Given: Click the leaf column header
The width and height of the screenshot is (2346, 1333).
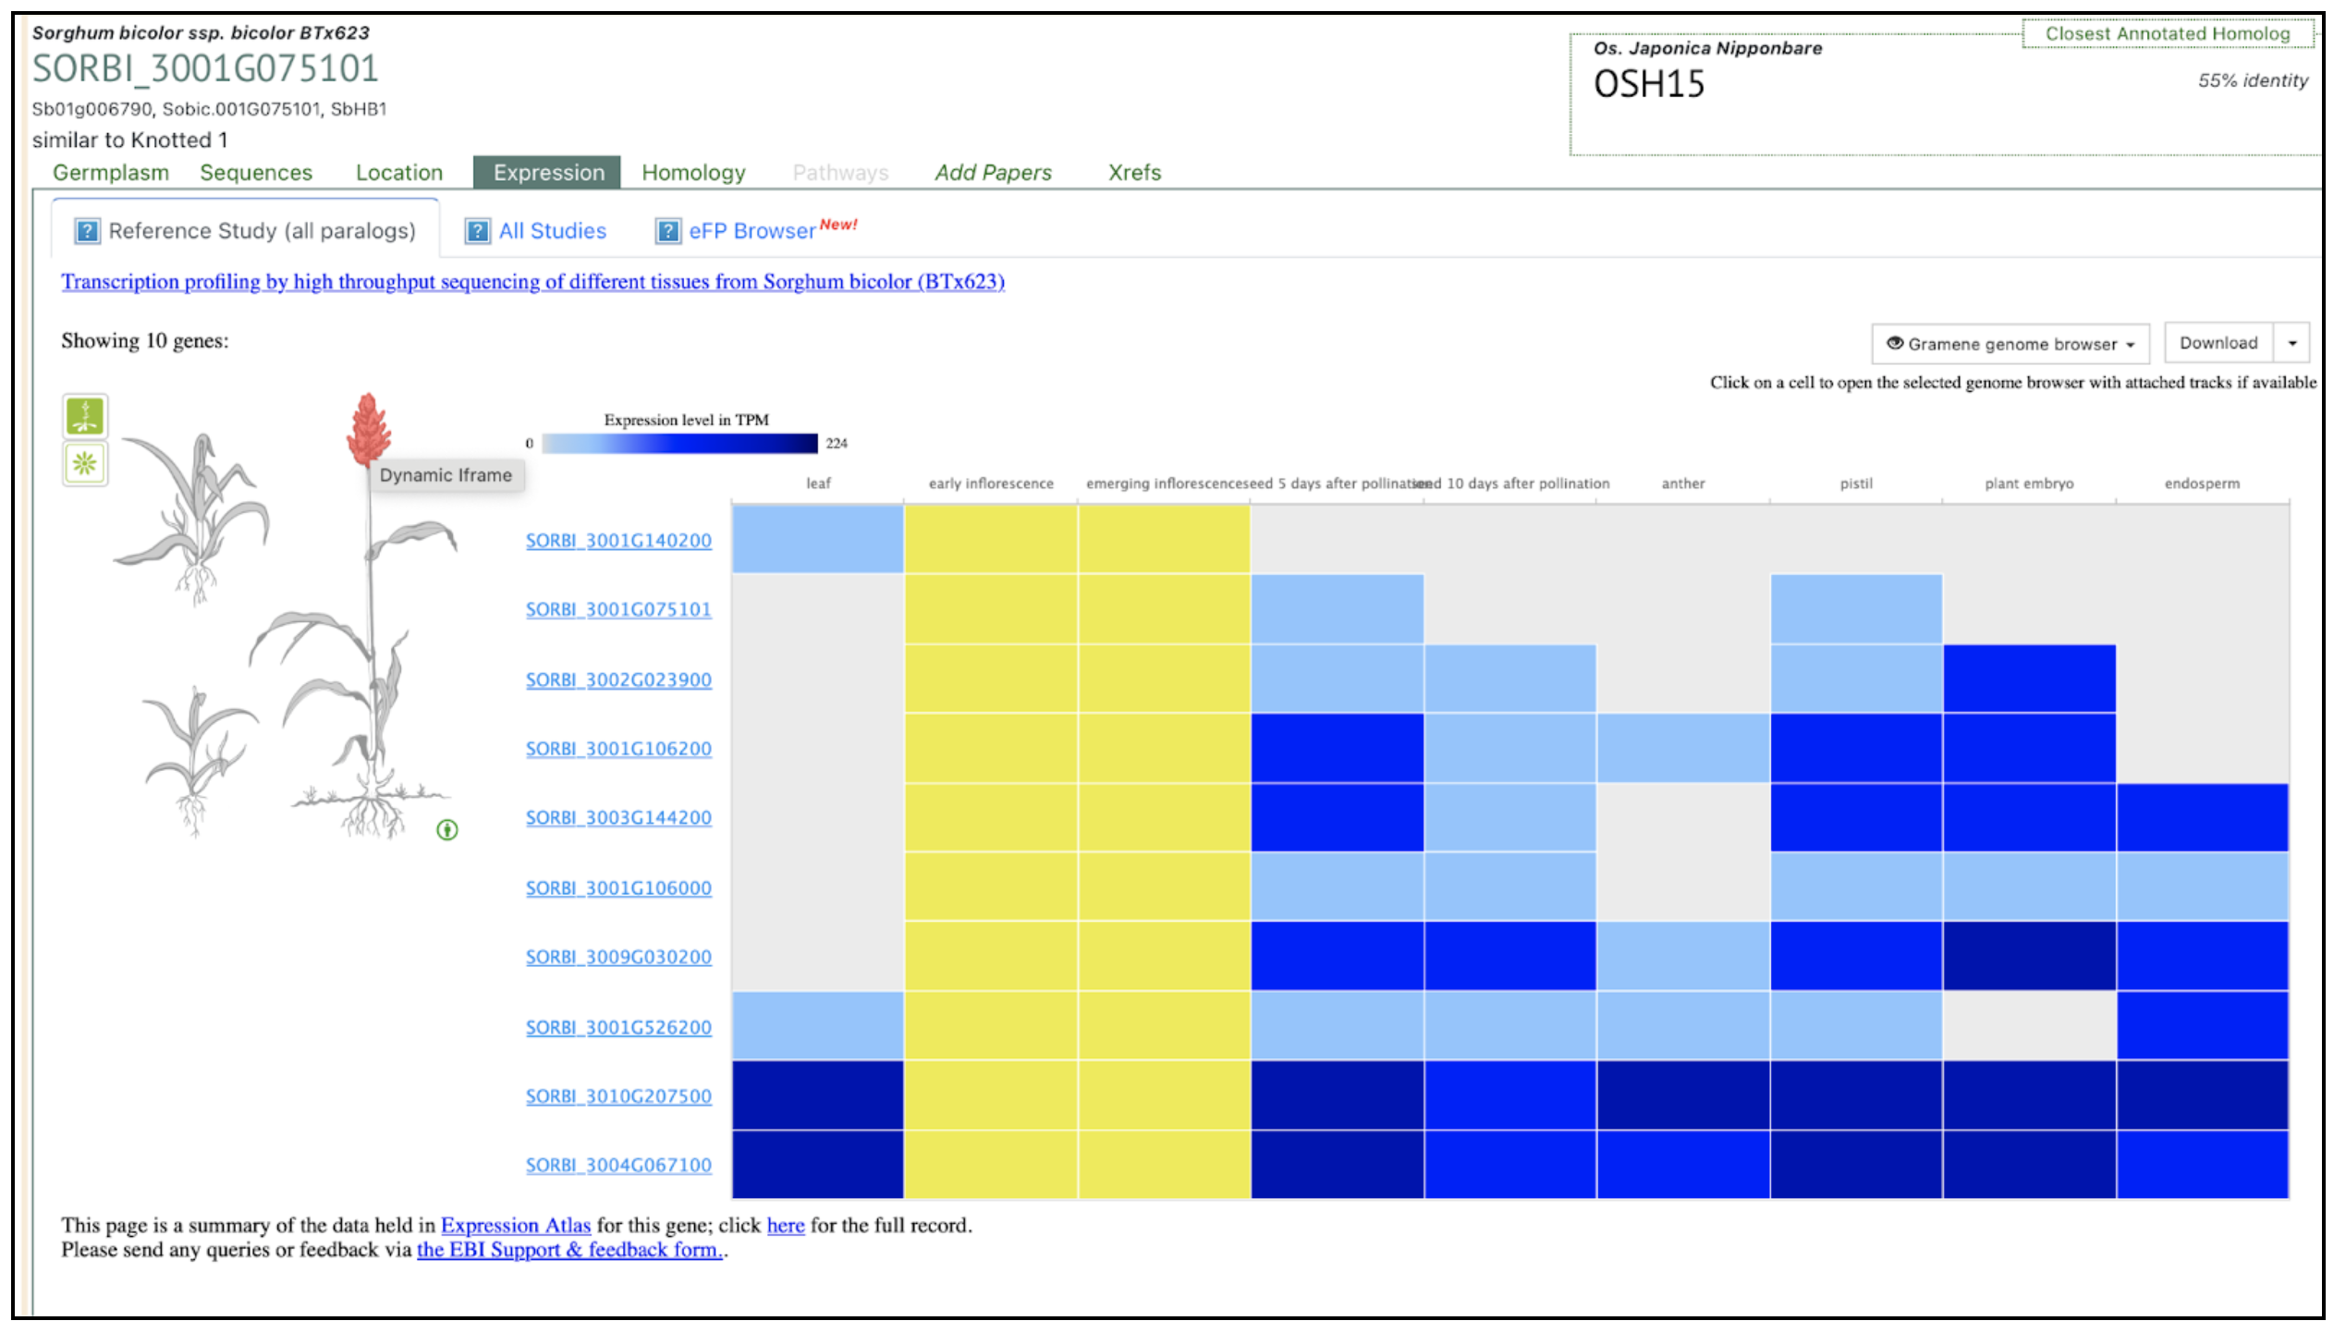Looking at the screenshot, I should tap(818, 483).
